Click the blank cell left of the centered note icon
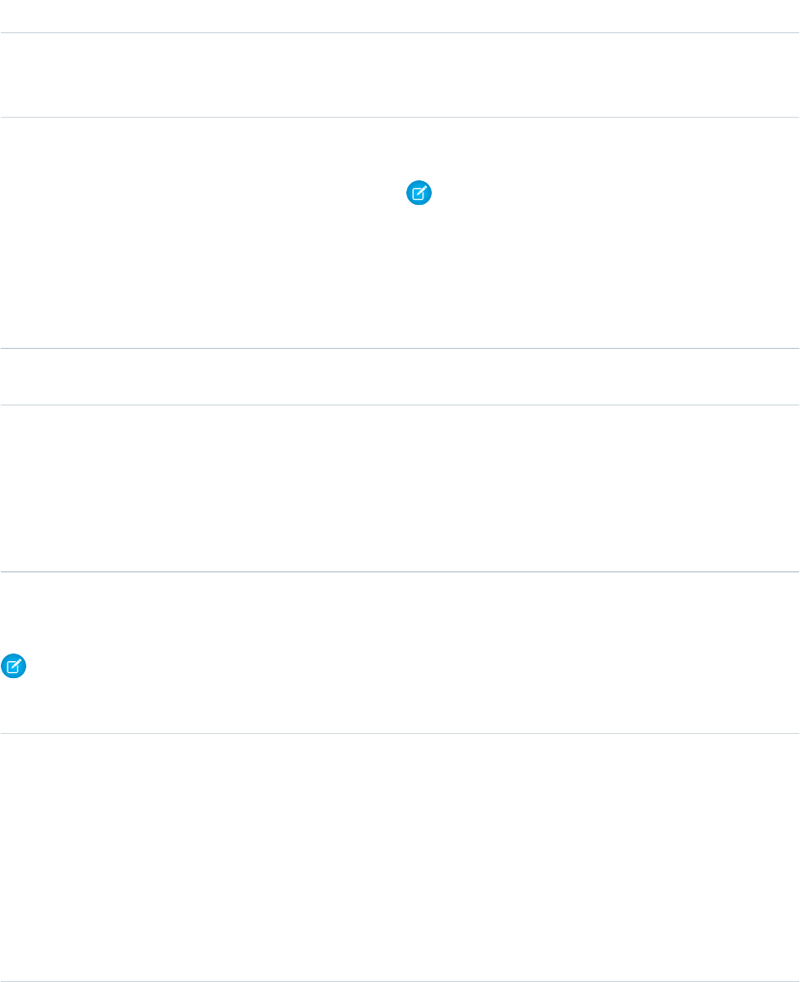This screenshot has width=800, height=982. pyautogui.click(x=201, y=232)
